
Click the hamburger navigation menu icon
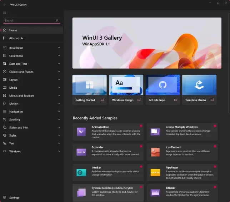[x=5, y=13]
